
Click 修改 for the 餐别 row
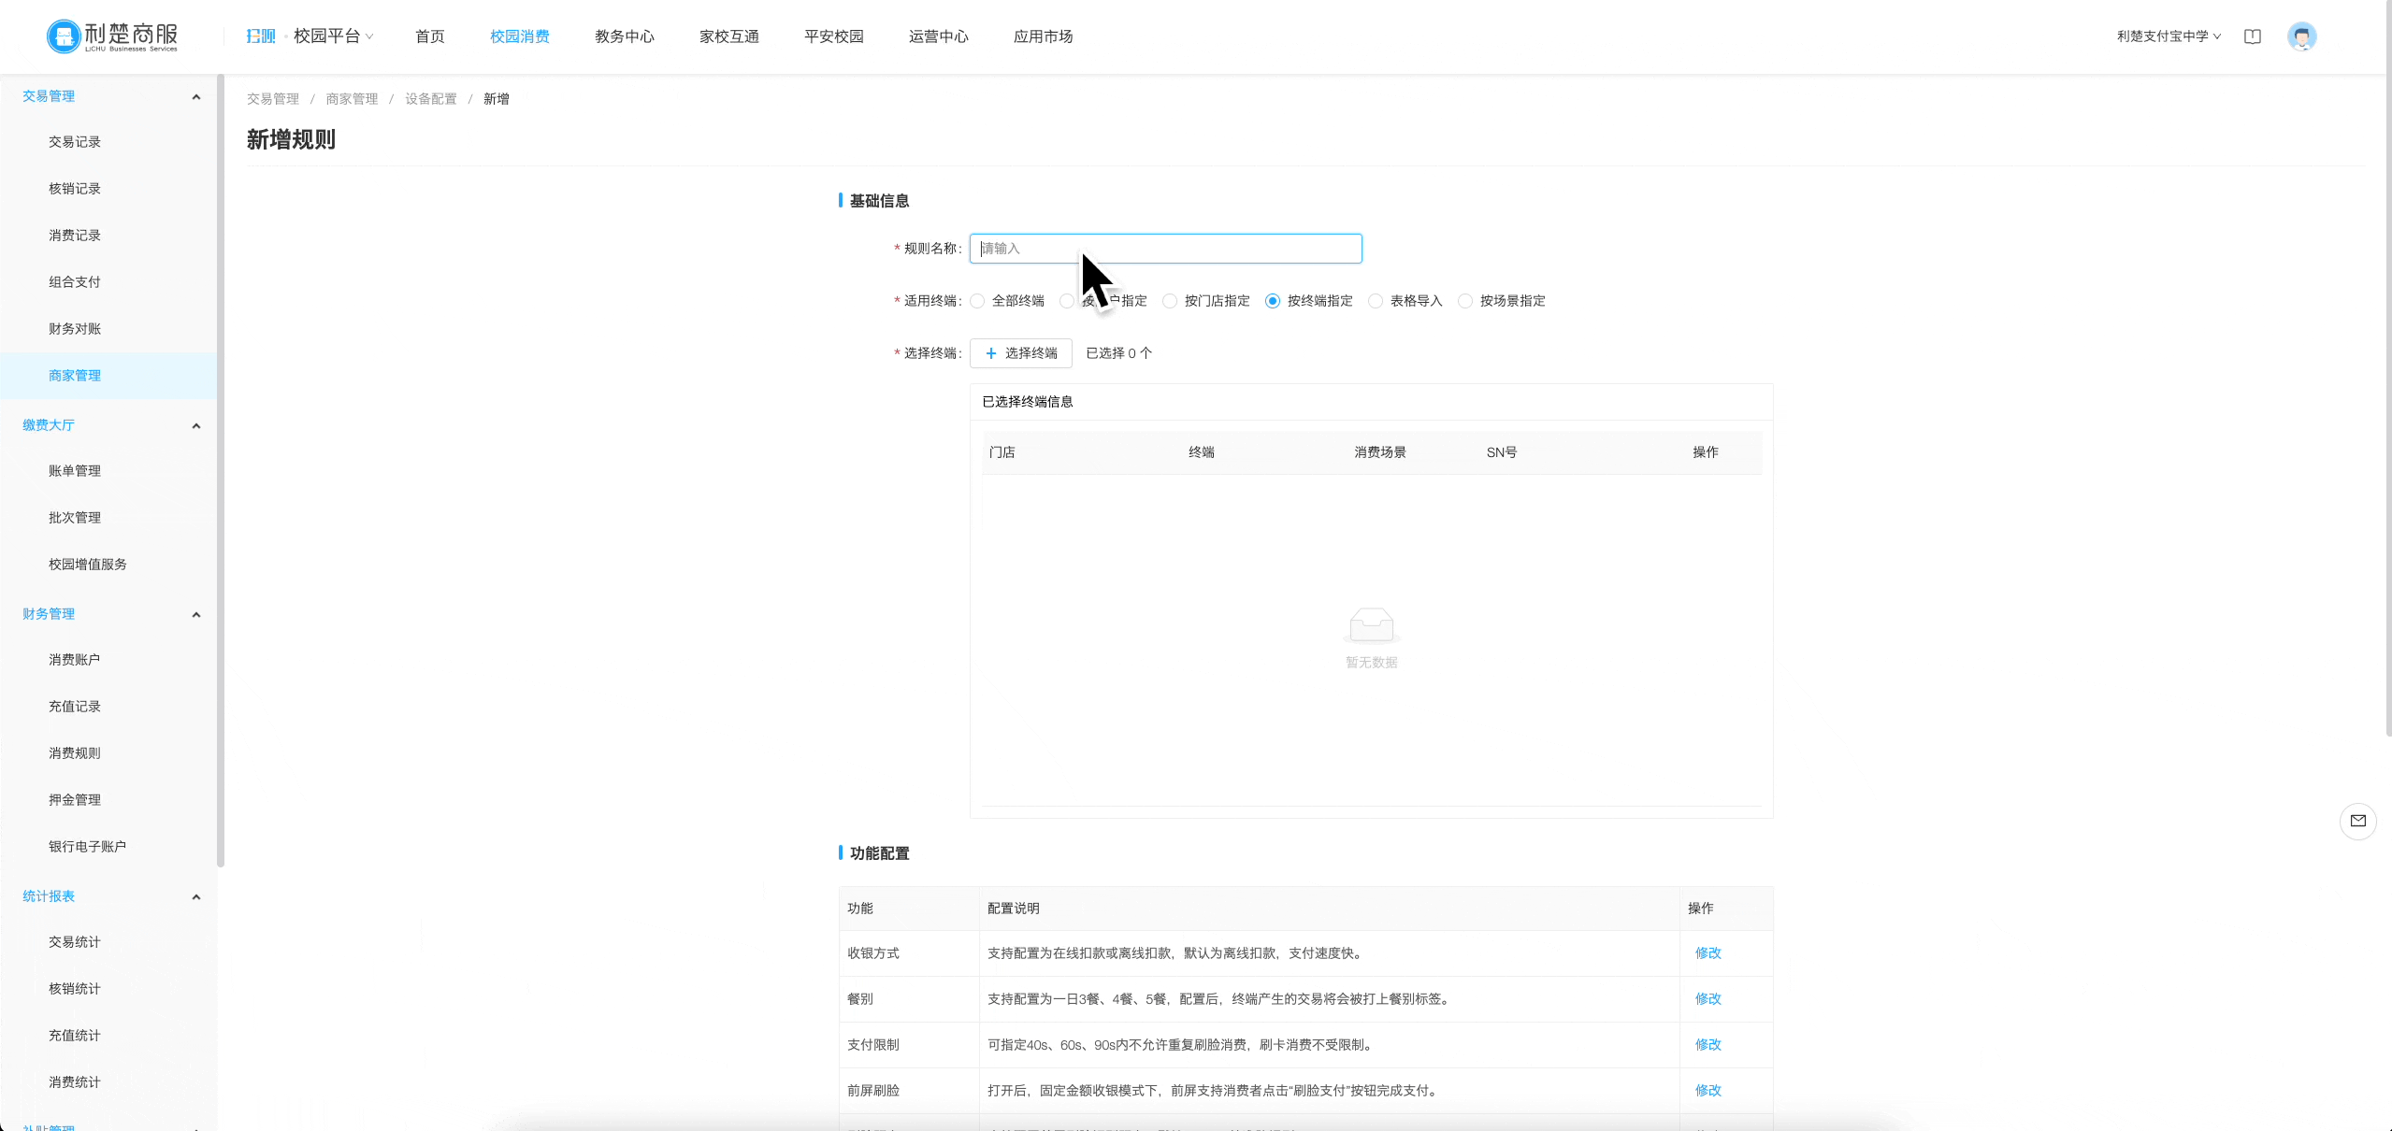[1708, 999]
